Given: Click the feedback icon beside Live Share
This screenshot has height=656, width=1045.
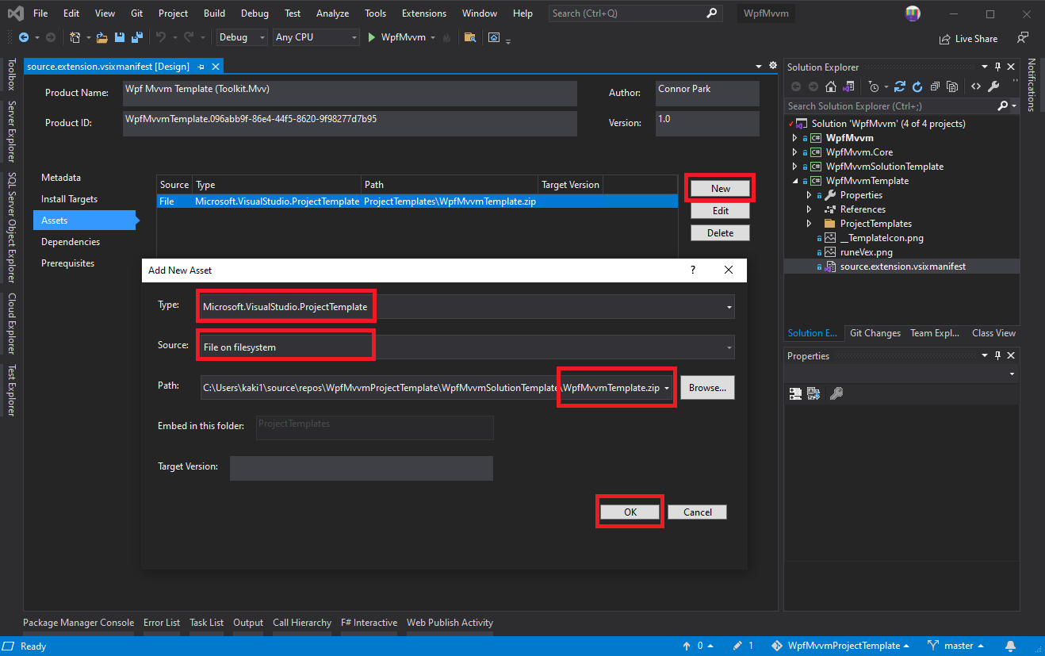Looking at the screenshot, I should coord(1023,38).
